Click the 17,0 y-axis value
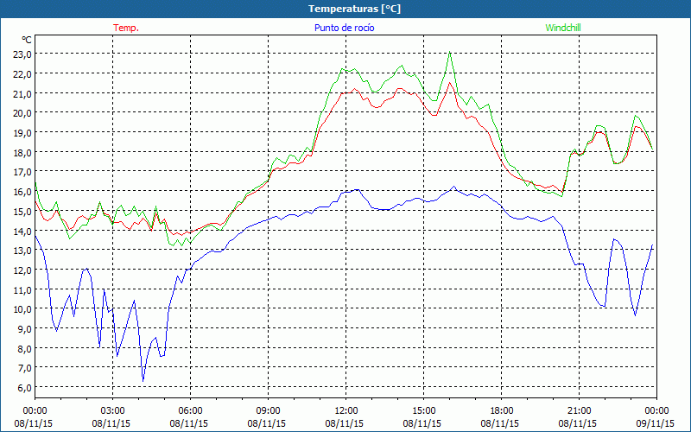Viewport: 691px width, 432px height. point(22,172)
